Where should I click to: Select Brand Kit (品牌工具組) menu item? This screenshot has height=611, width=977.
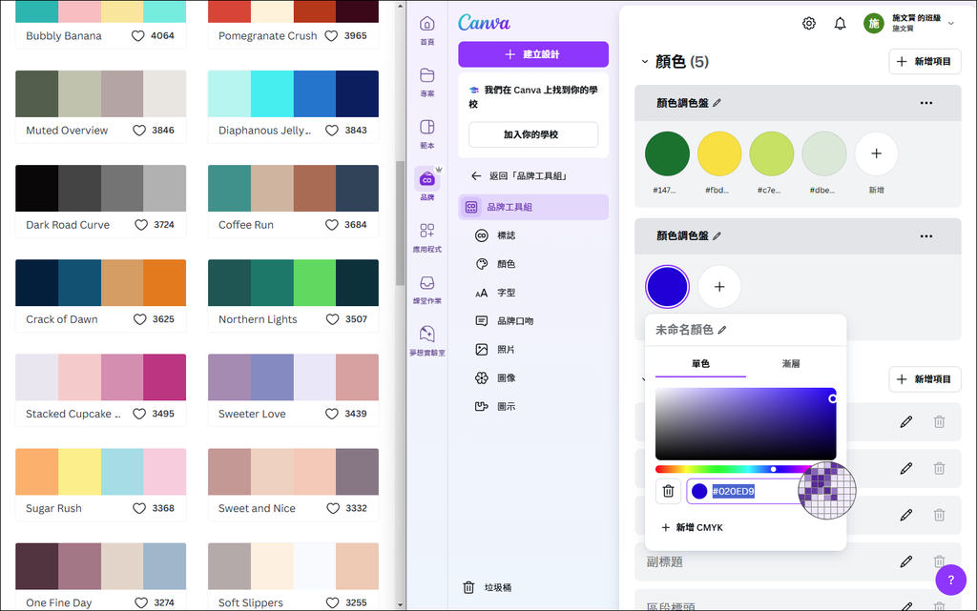[x=533, y=207]
